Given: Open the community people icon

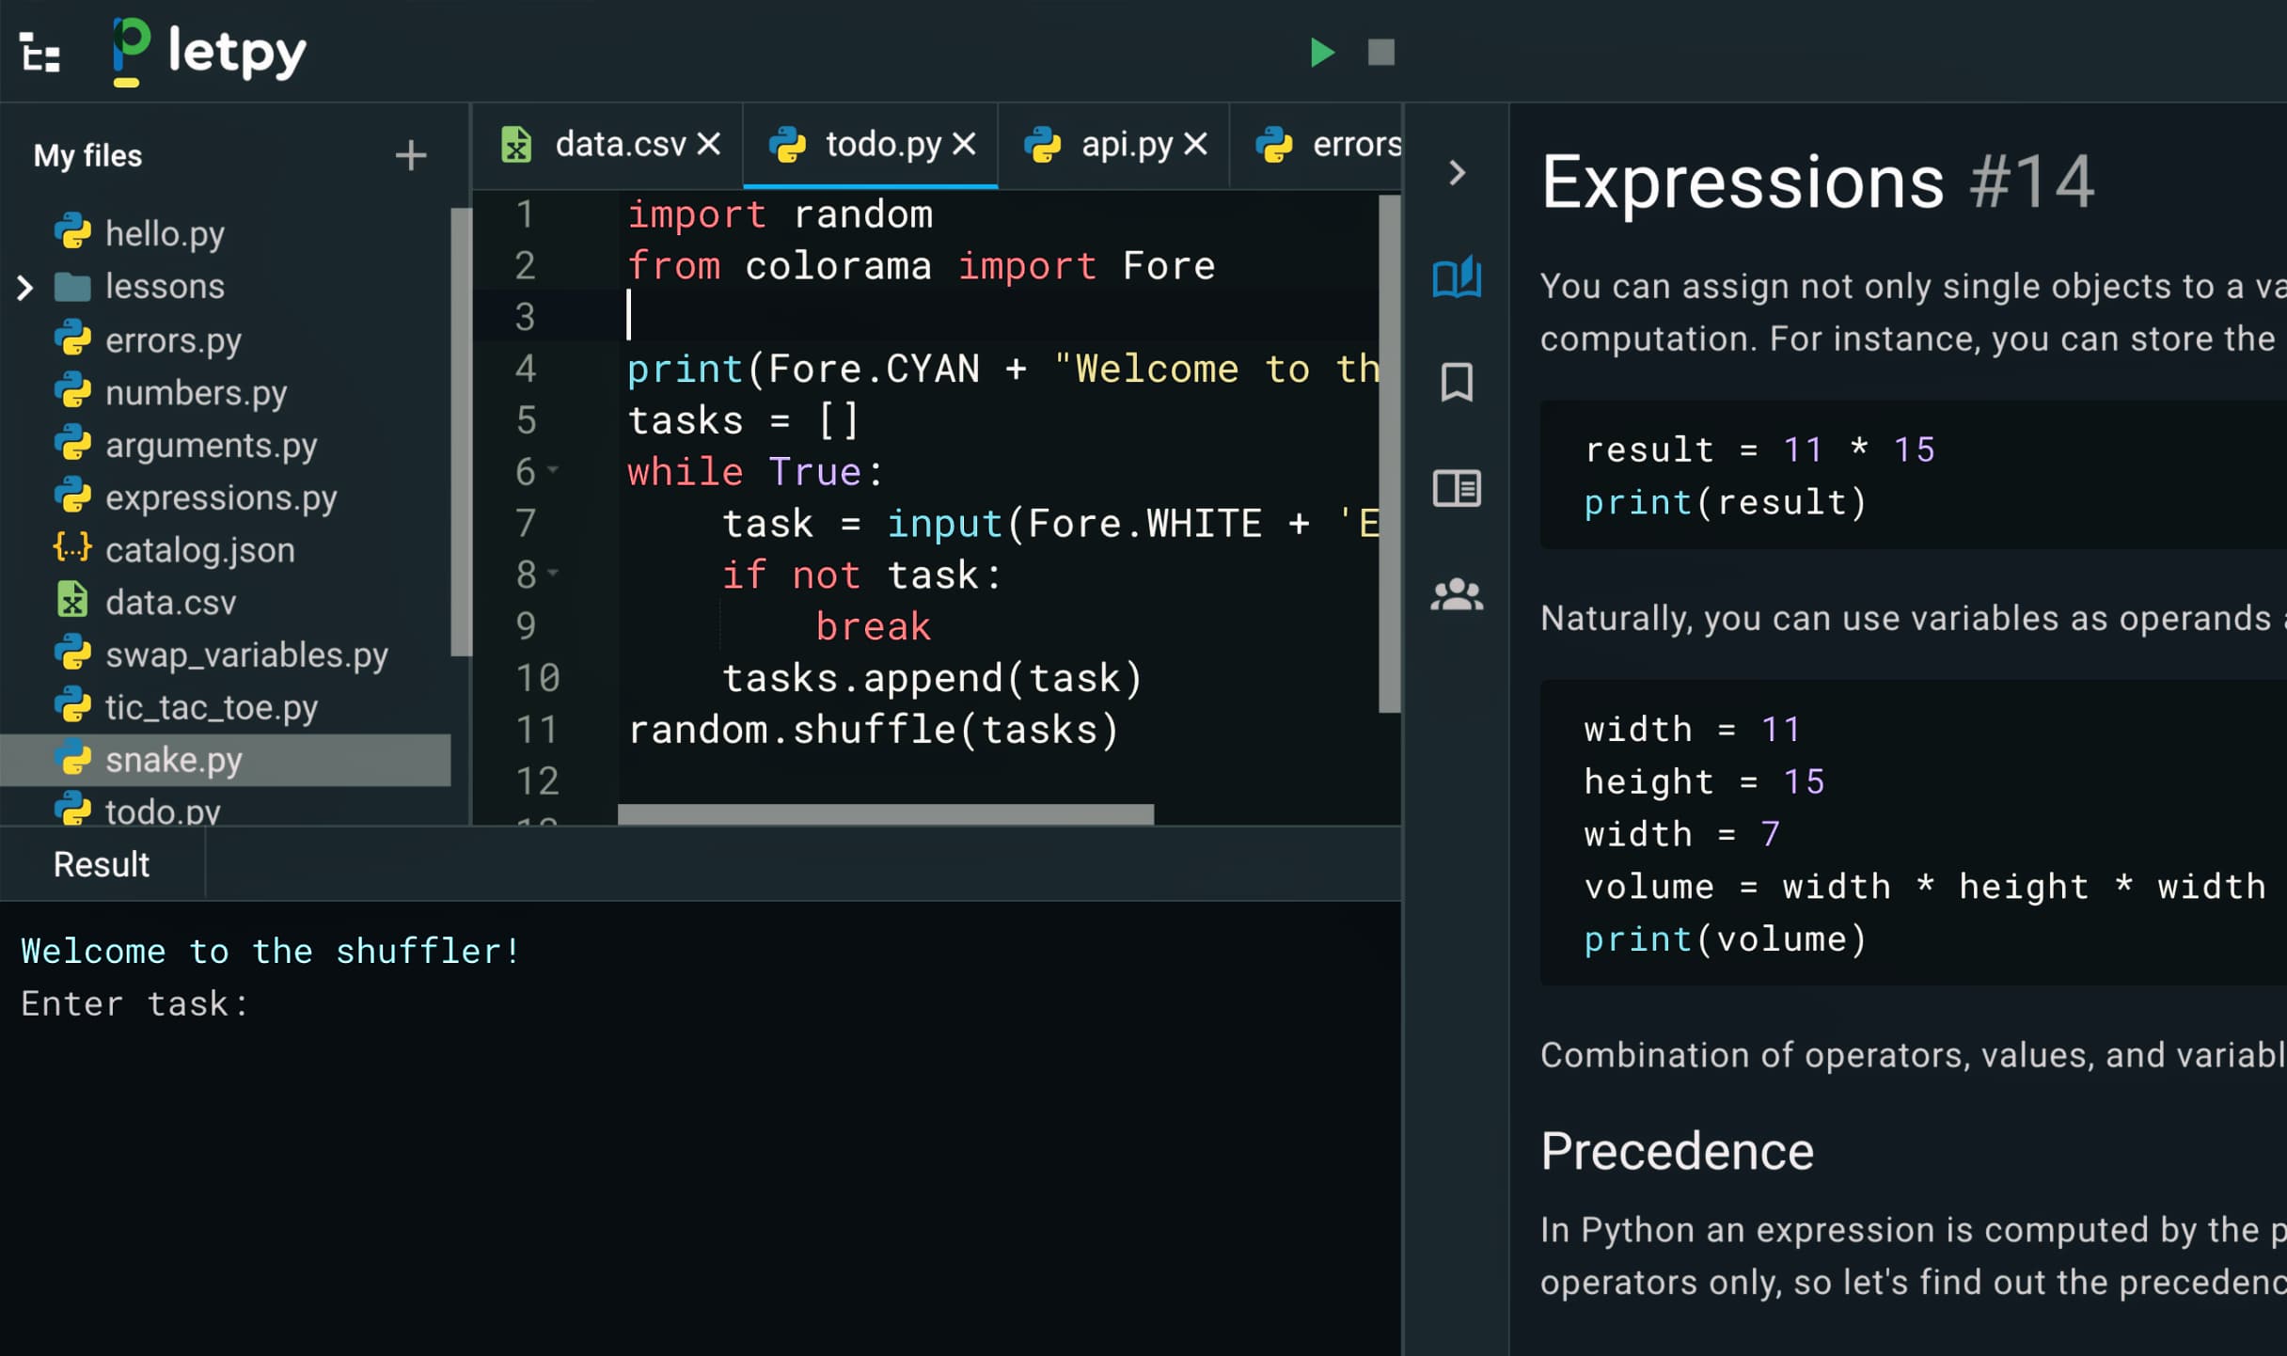Looking at the screenshot, I should [x=1456, y=594].
